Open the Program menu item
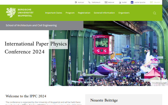 tap(70, 13)
